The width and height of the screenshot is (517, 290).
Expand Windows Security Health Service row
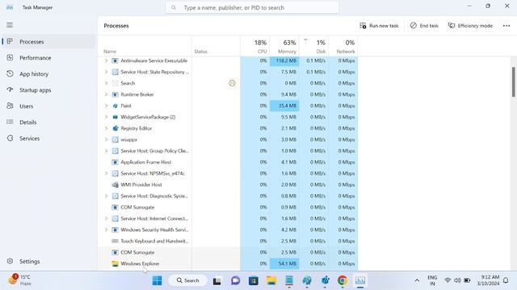click(106, 230)
